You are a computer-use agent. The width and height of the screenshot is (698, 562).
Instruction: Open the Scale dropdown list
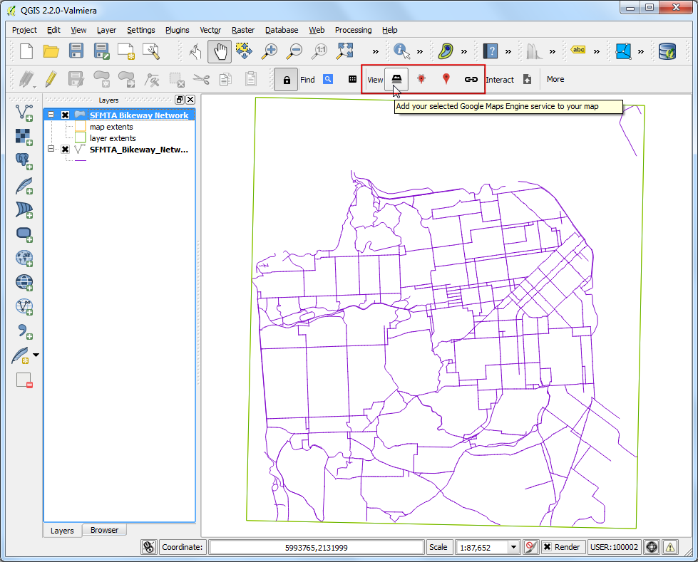coord(513,547)
